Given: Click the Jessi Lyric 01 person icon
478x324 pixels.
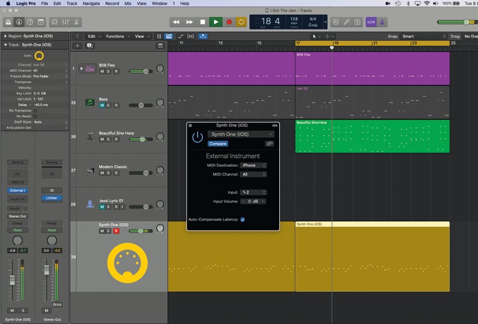Looking at the screenshot, I should click(90, 204).
